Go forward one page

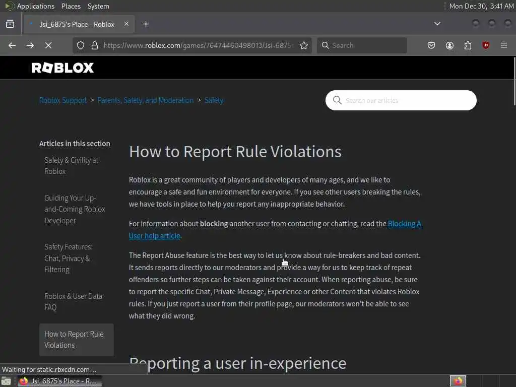click(x=30, y=45)
